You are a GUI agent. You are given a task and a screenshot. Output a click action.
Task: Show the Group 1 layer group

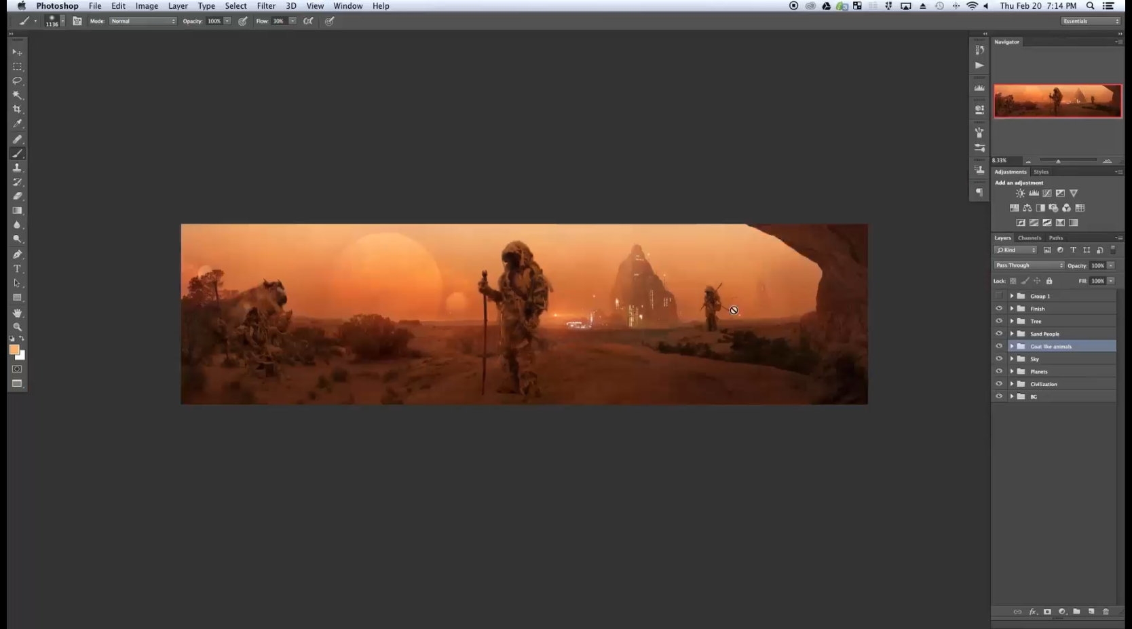click(999, 296)
